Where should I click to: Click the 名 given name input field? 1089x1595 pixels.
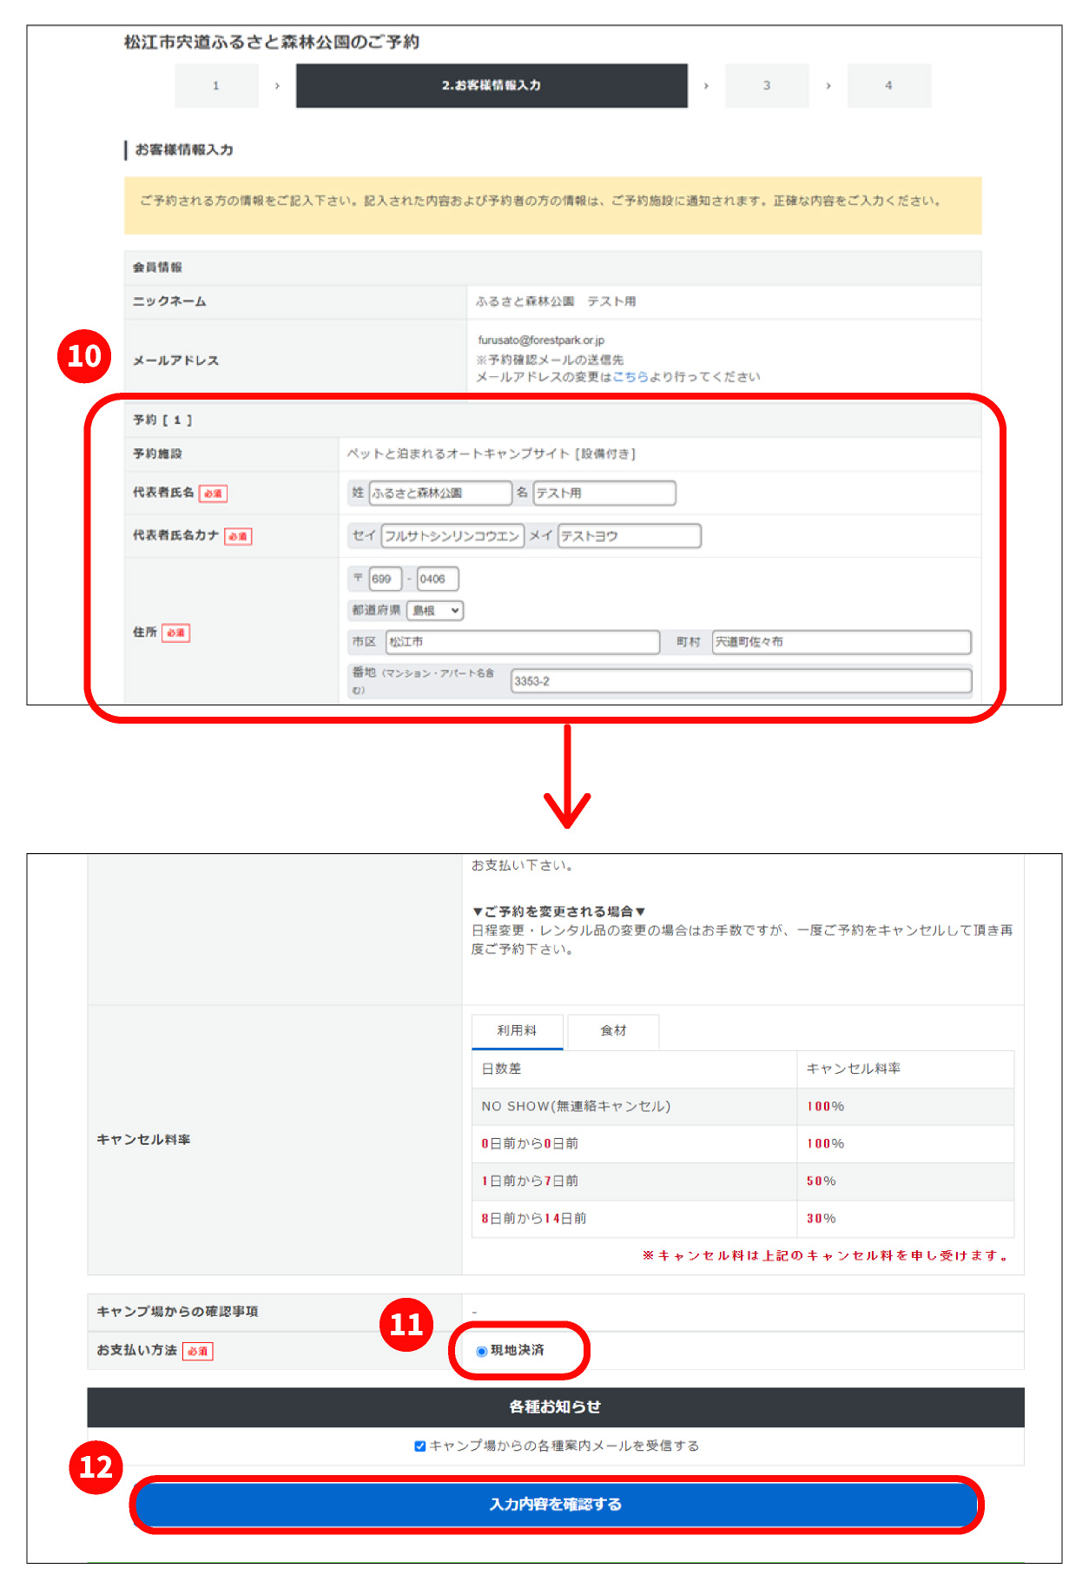click(604, 493)
